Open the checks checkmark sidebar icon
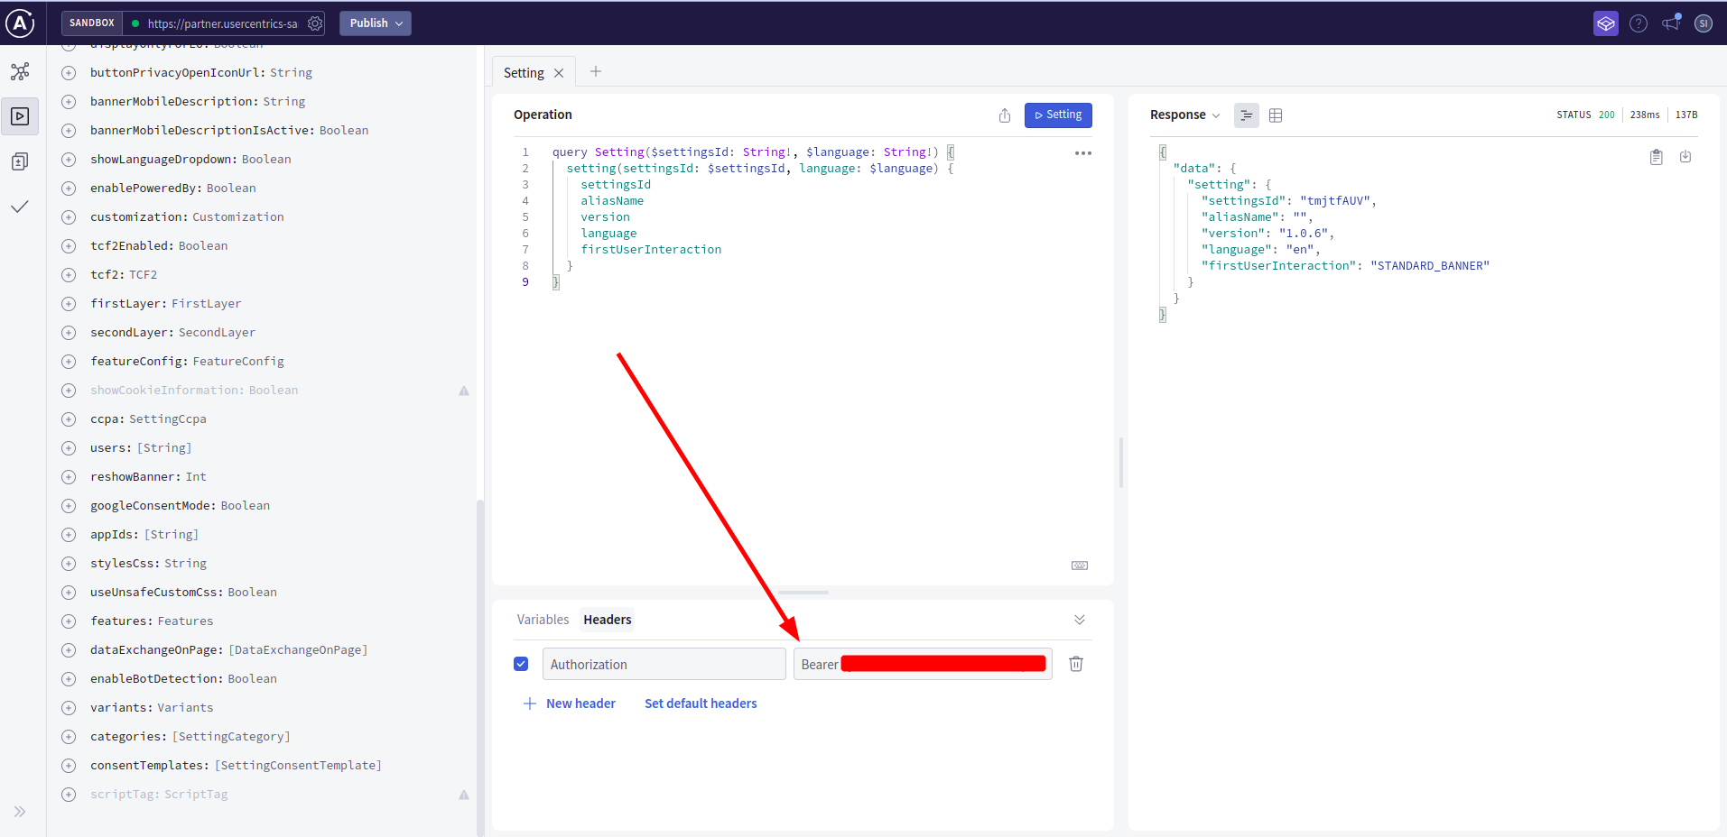The image size is (1727, 837). pyautogui.click(x=20, y=207)
